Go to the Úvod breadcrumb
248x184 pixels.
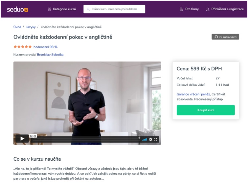click(17, 27)
